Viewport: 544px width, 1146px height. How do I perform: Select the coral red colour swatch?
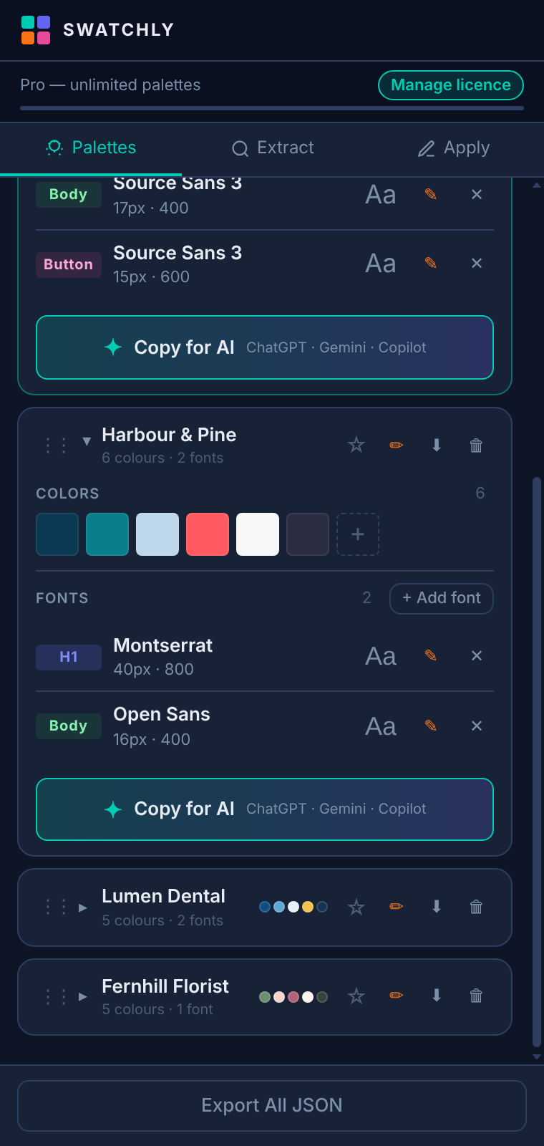[x=208, y=534]
